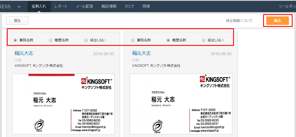This screenshot has height=137, width=296.
Task: Switch to the レポート tab
Action: pyautogui.click(x=61, y=6)
